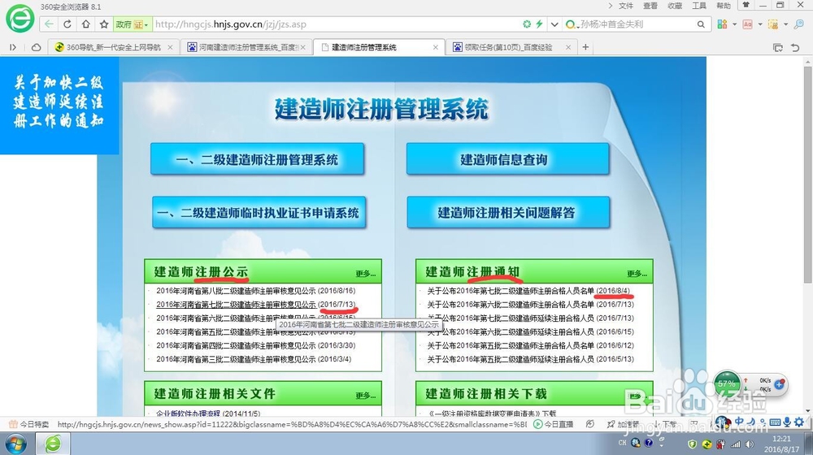Click the blue 关于加快二级建造师延续注册工作的通知 banner

click(59, 105)
